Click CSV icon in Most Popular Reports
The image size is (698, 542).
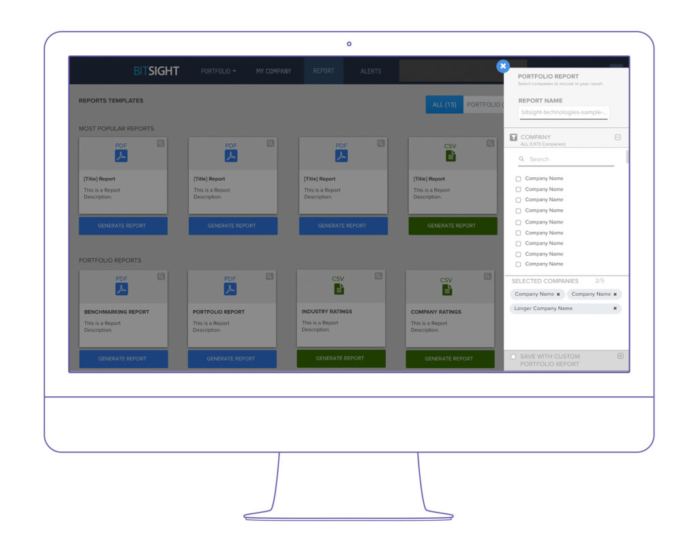[x=451, y=156]
